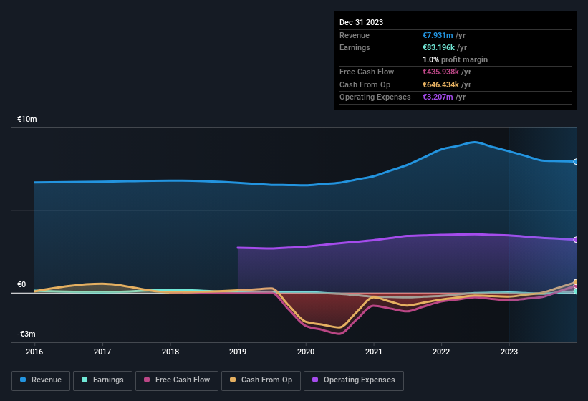Click the Operating Expenses end-point marker

tap(576, 239)
